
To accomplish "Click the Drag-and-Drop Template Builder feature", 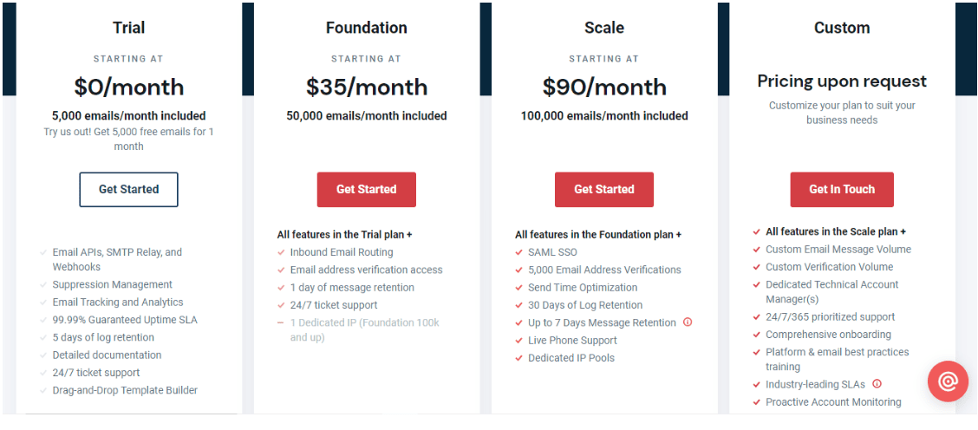I will pos(125,390).
